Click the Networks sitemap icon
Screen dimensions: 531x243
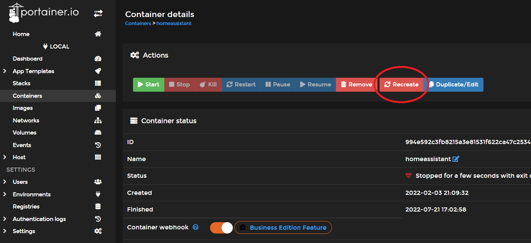pyautogui.click(x=98, y=121)
